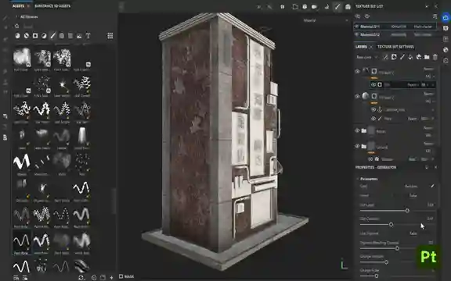Switch to the LAYERS tab
Image resolution: width=451 pixels, height=281 pixels.
pos(361,47)
